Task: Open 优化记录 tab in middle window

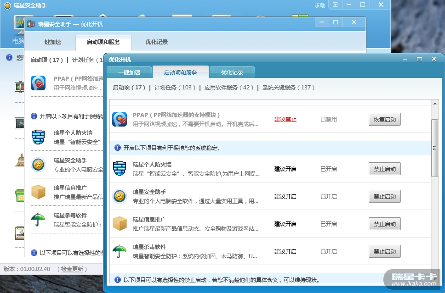Action: 157,42
